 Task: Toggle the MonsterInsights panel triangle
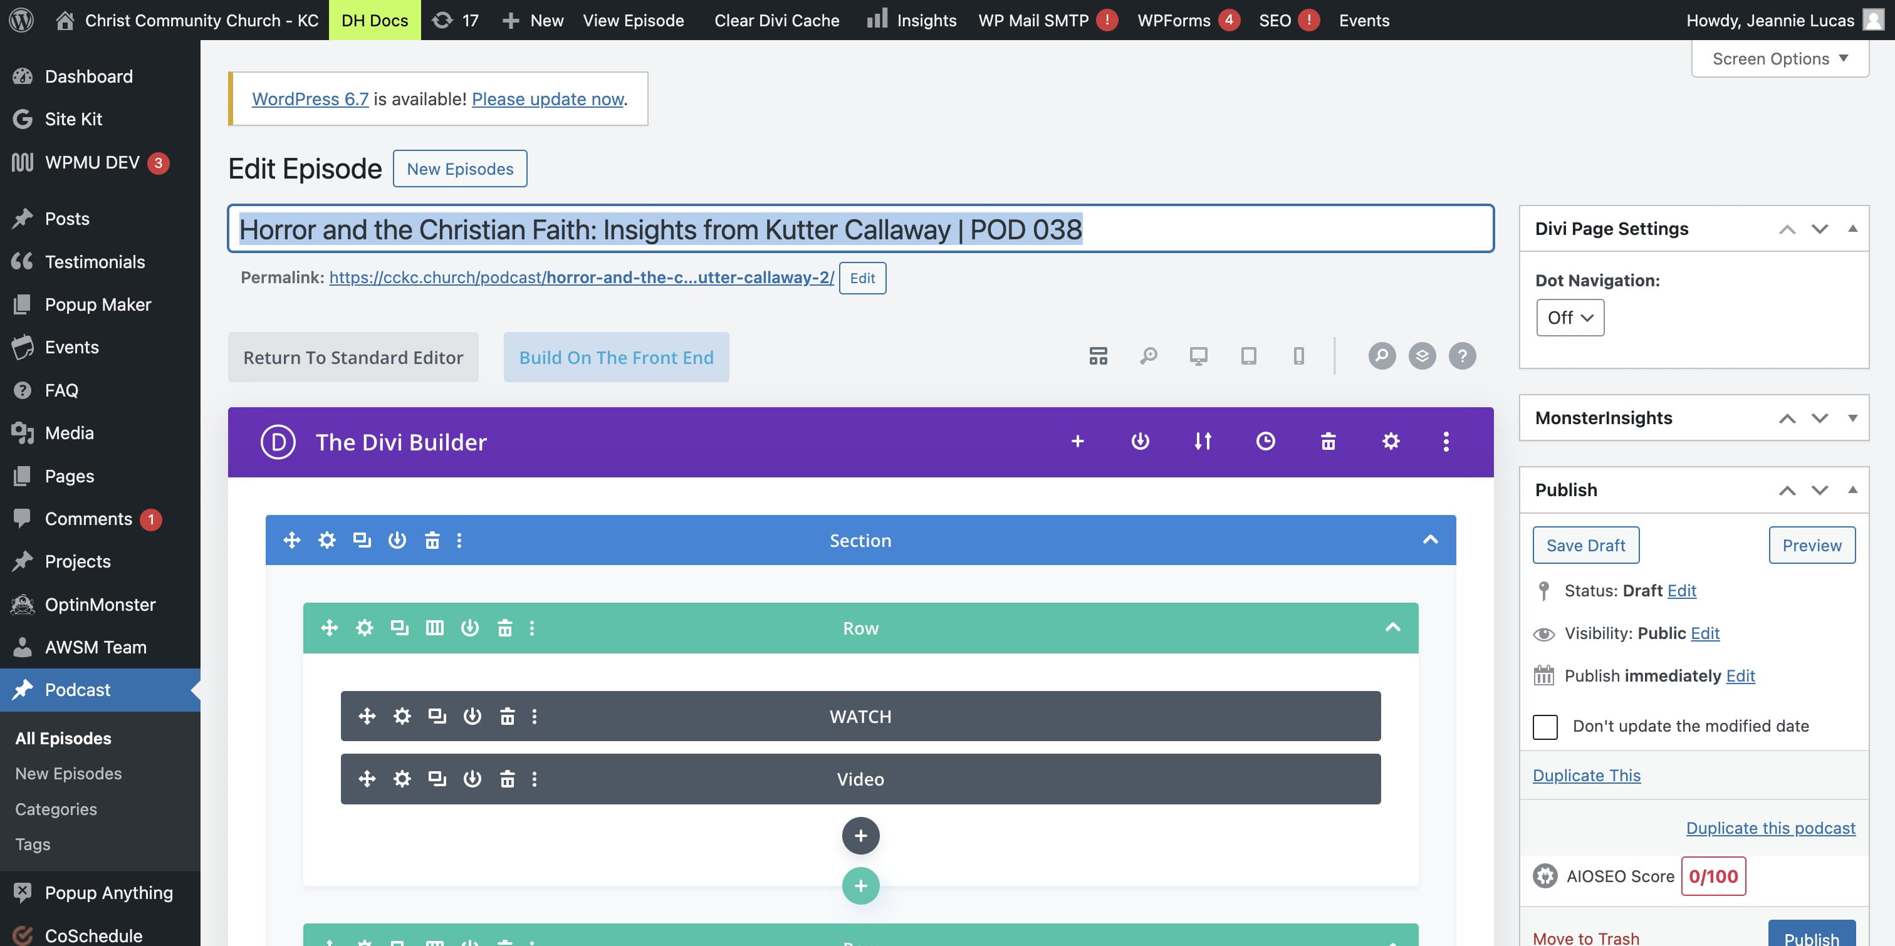[1852, 418]
